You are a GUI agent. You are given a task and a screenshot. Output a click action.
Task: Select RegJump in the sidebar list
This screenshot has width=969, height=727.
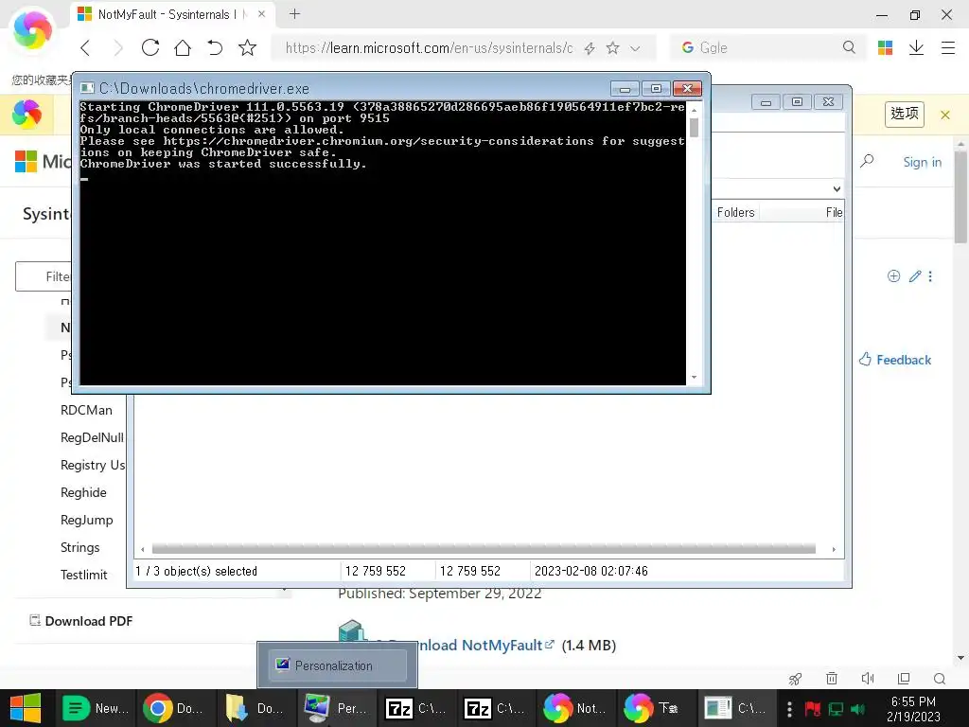point(86,520)
